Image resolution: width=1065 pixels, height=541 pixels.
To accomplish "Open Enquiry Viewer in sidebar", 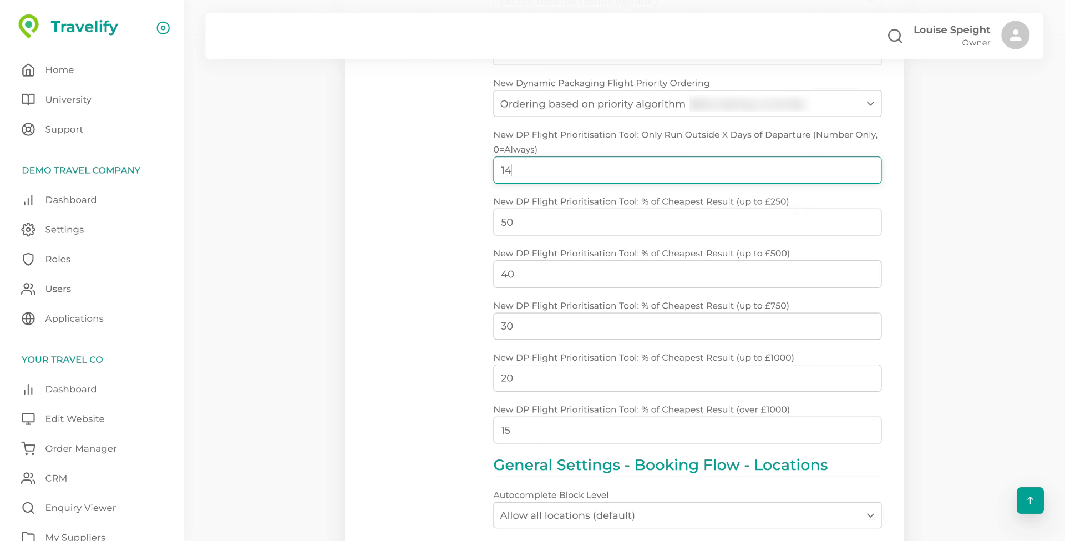I will [80, 508].
